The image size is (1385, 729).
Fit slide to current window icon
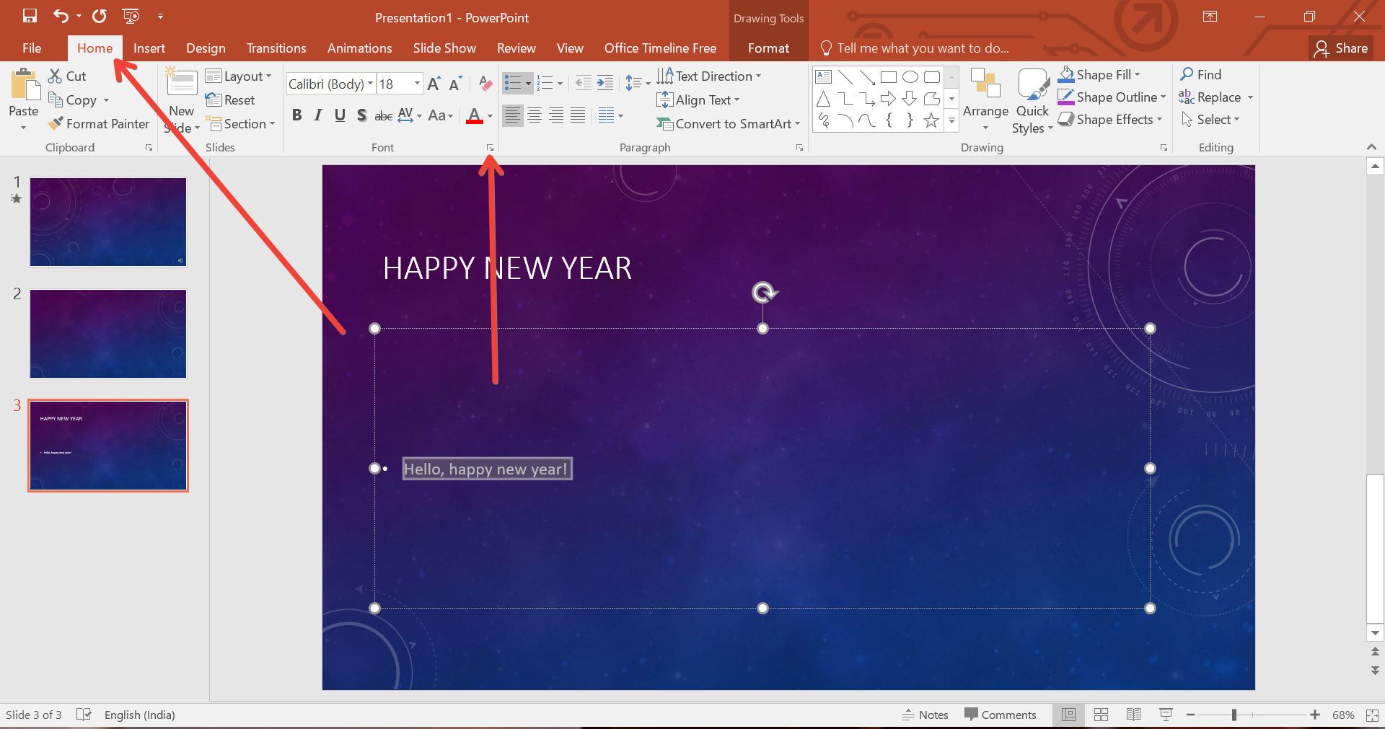point(1372,715)
